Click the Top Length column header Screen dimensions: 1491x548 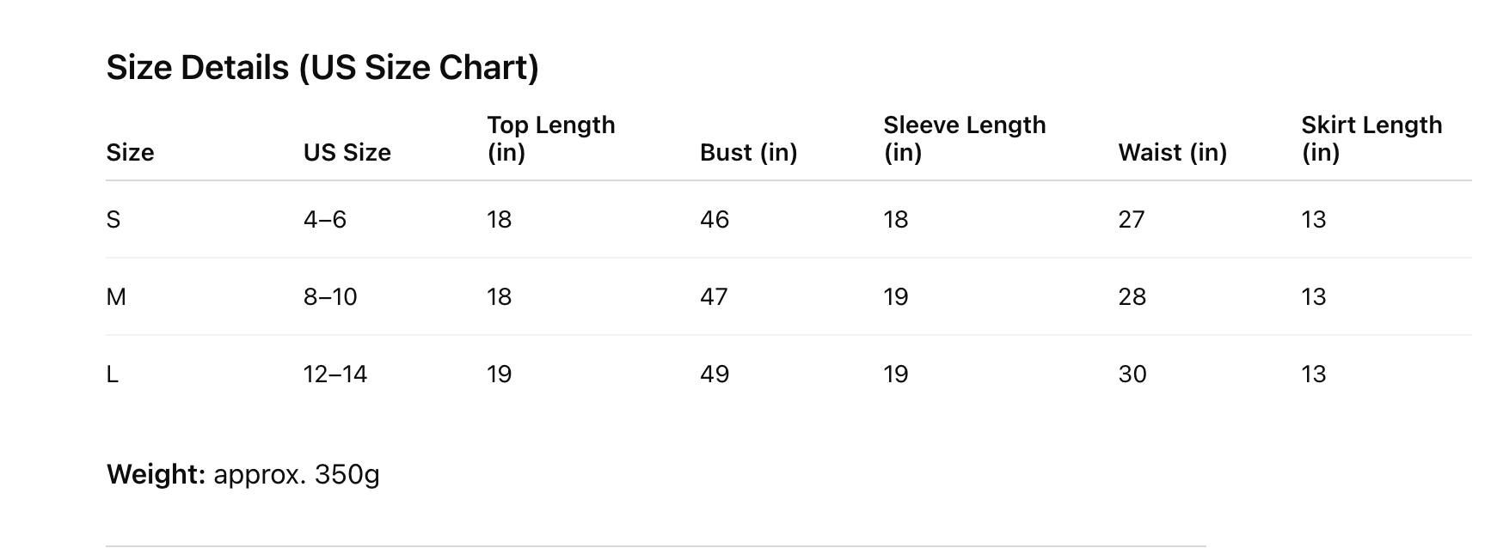550,138
